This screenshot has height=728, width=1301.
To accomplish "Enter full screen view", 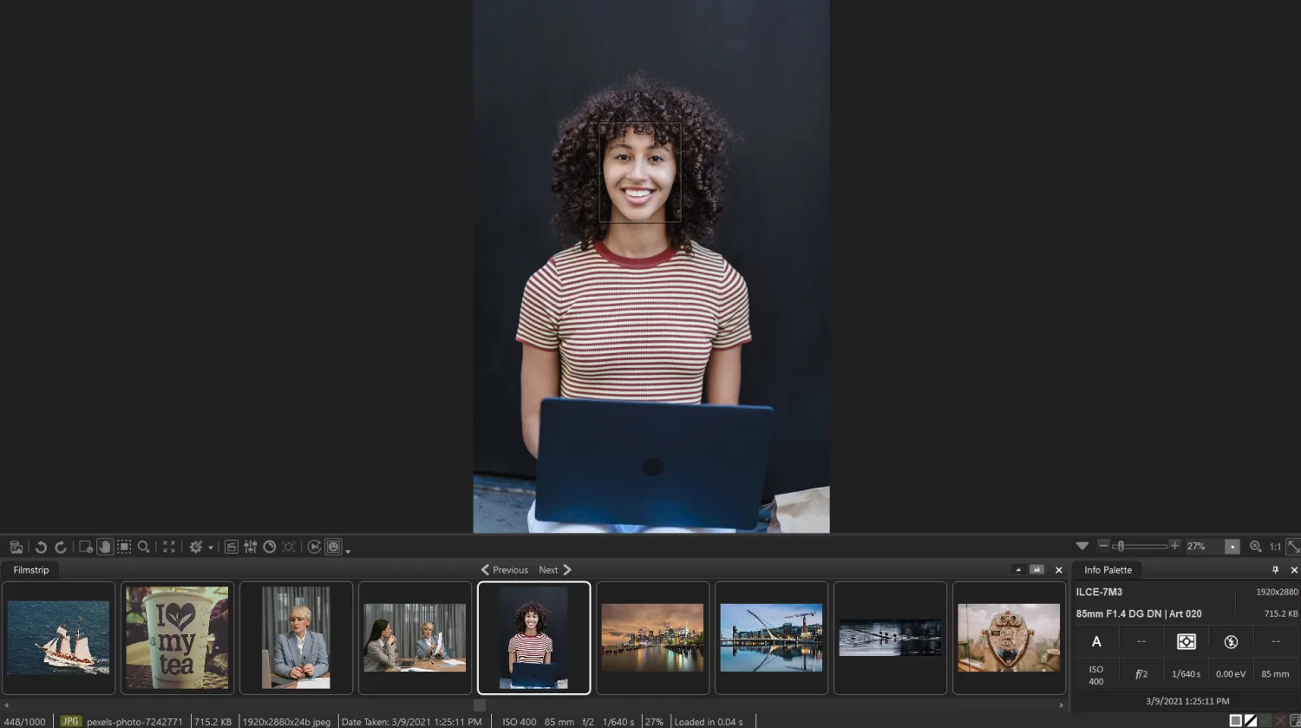I will 169,547.
